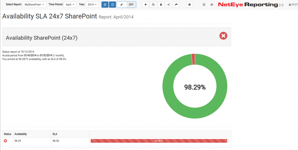Click 'Status report of 19/12/2014' text
Image resolution: width=298 pixels, height=150 pixels.
click(18, 52)
